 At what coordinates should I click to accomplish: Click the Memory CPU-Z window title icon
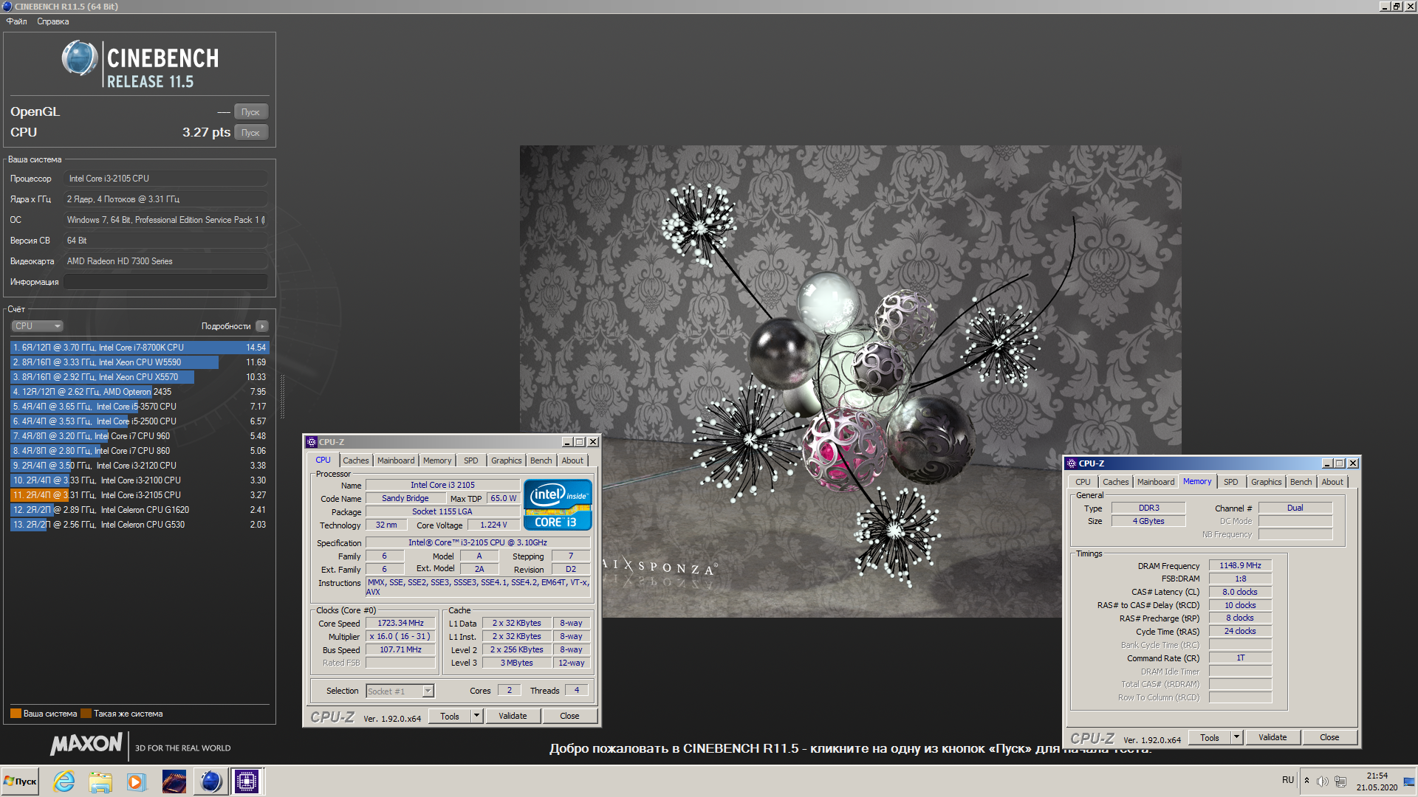(x=1072, y=463)
